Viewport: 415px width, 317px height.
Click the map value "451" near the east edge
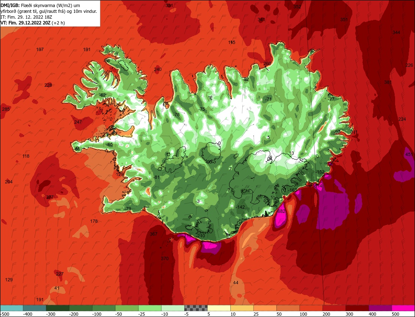409,154
